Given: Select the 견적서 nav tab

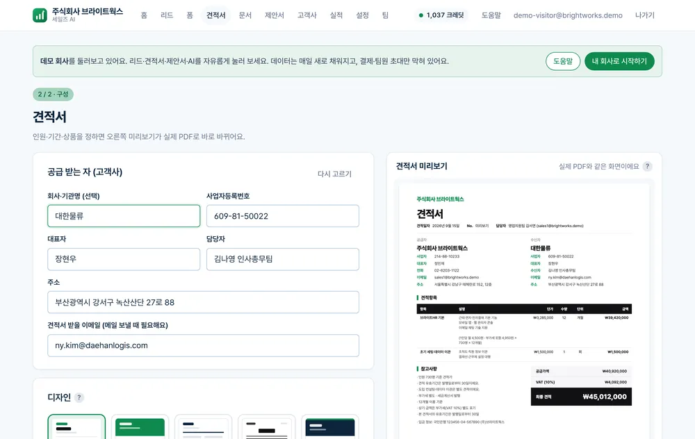Looking at the screenshot, I should point(216,15).
